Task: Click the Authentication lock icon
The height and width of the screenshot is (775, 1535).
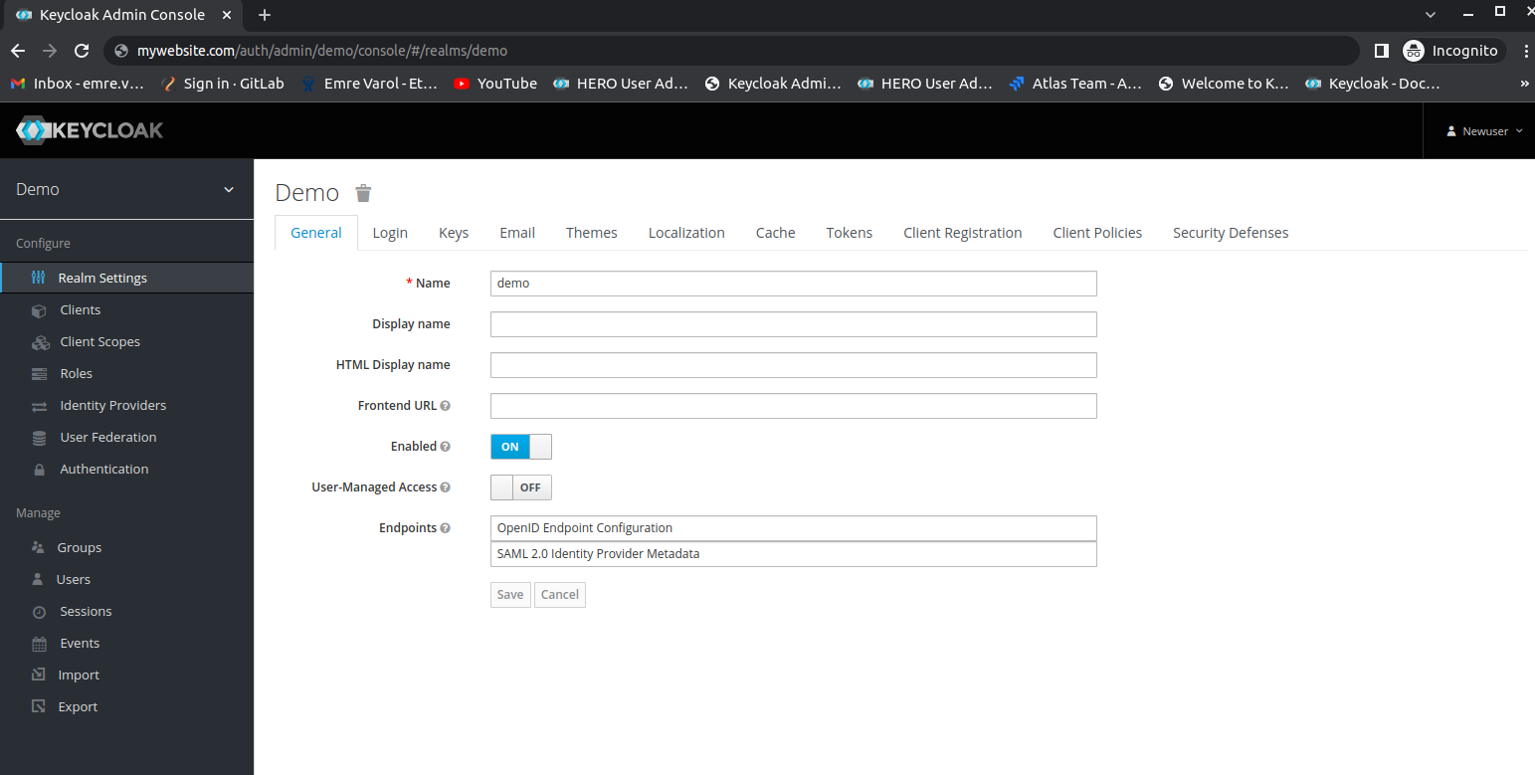Action: click(40, 469)
